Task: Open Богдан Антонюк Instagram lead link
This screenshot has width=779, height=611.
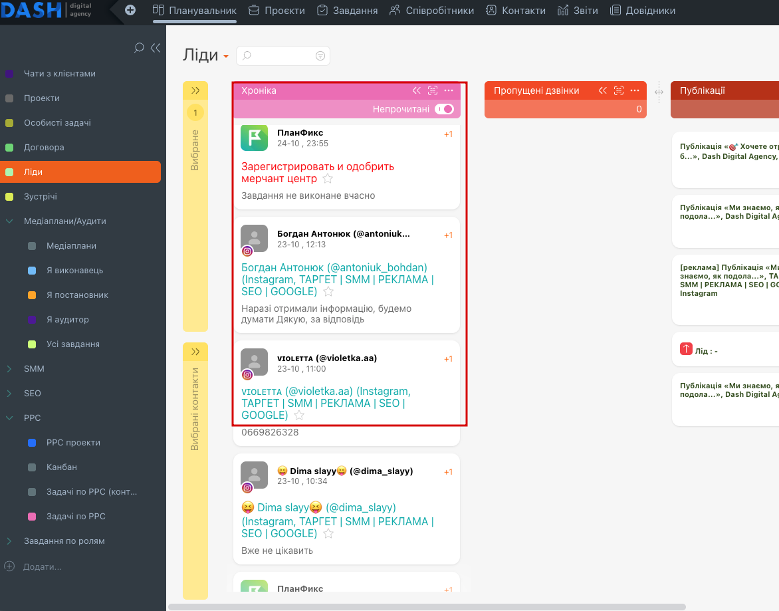Action: tap(338, 279)
